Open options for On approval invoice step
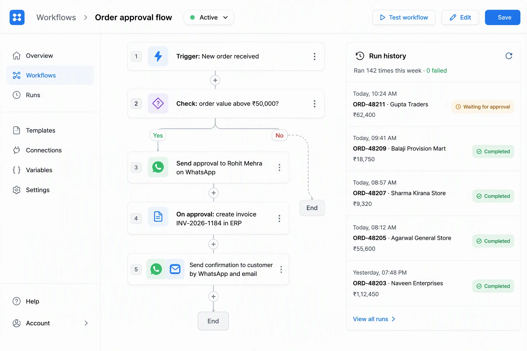Image resolution: width=527 pixels, height=351 pixels. point(279,218)
